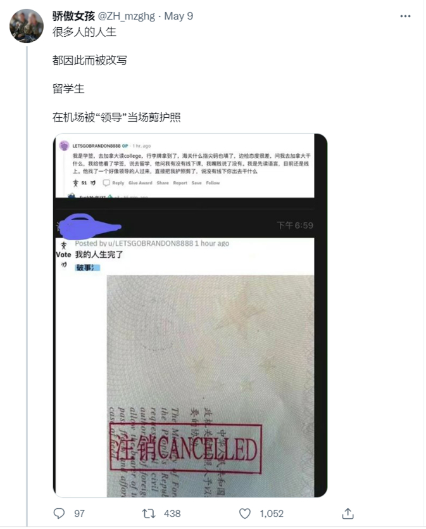Open the 骄傲女孩 display name link
This screenshot has width=426, height=529.
pyautogui.click(x=73, y=16)
